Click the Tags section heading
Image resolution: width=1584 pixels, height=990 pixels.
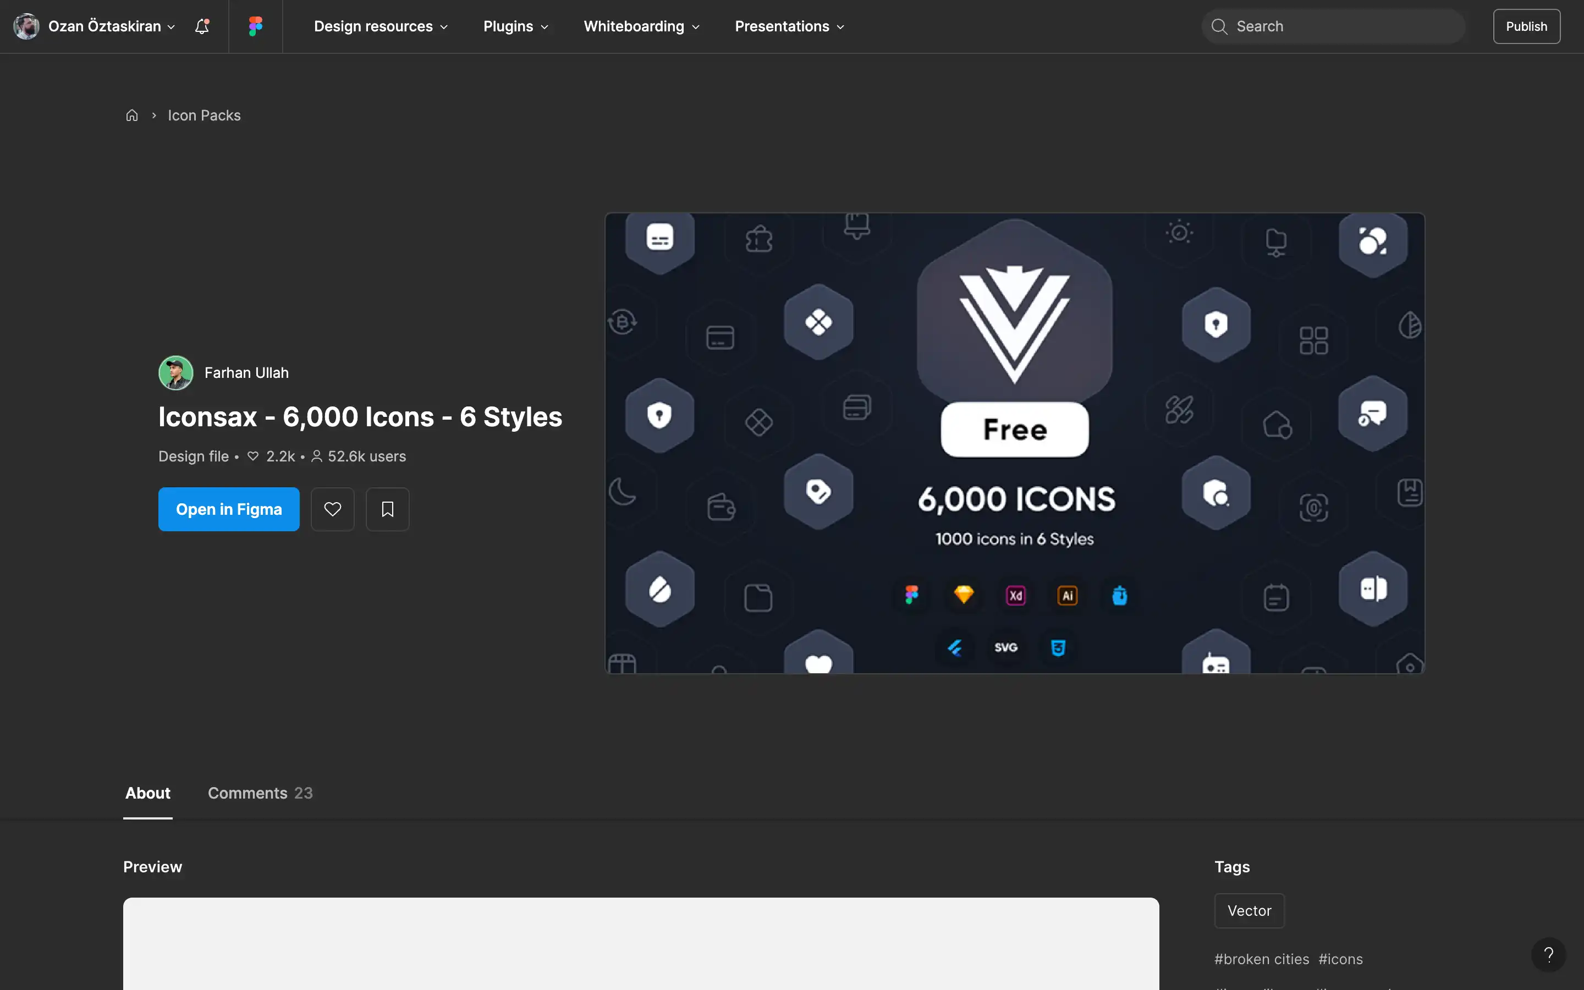click(1232, 866)
